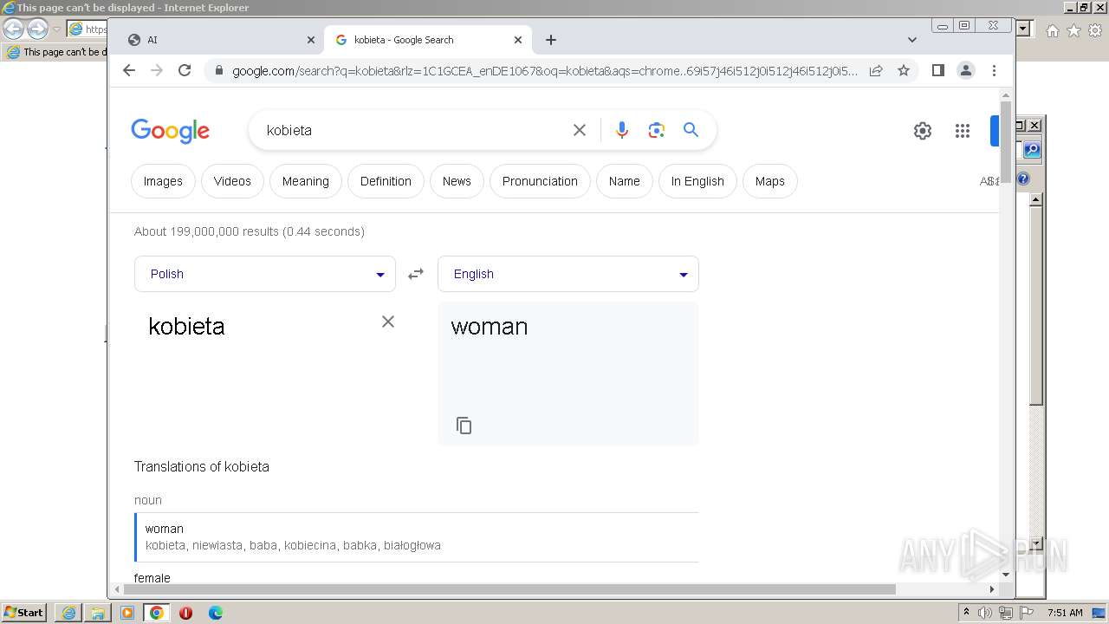
Task: Bookmark this page with star icon
Action: click(x=904, y=70)
